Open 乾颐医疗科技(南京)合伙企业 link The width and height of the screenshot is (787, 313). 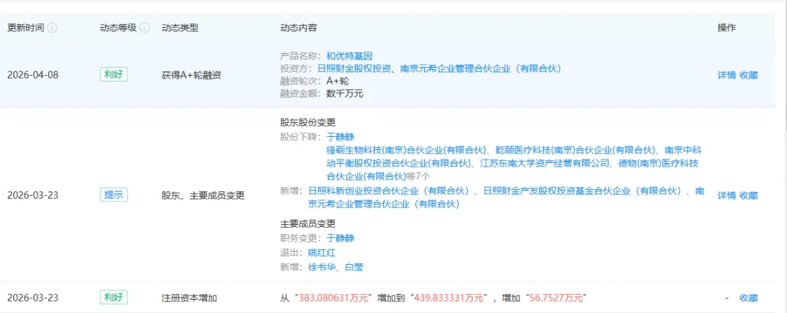pos(576,149)
